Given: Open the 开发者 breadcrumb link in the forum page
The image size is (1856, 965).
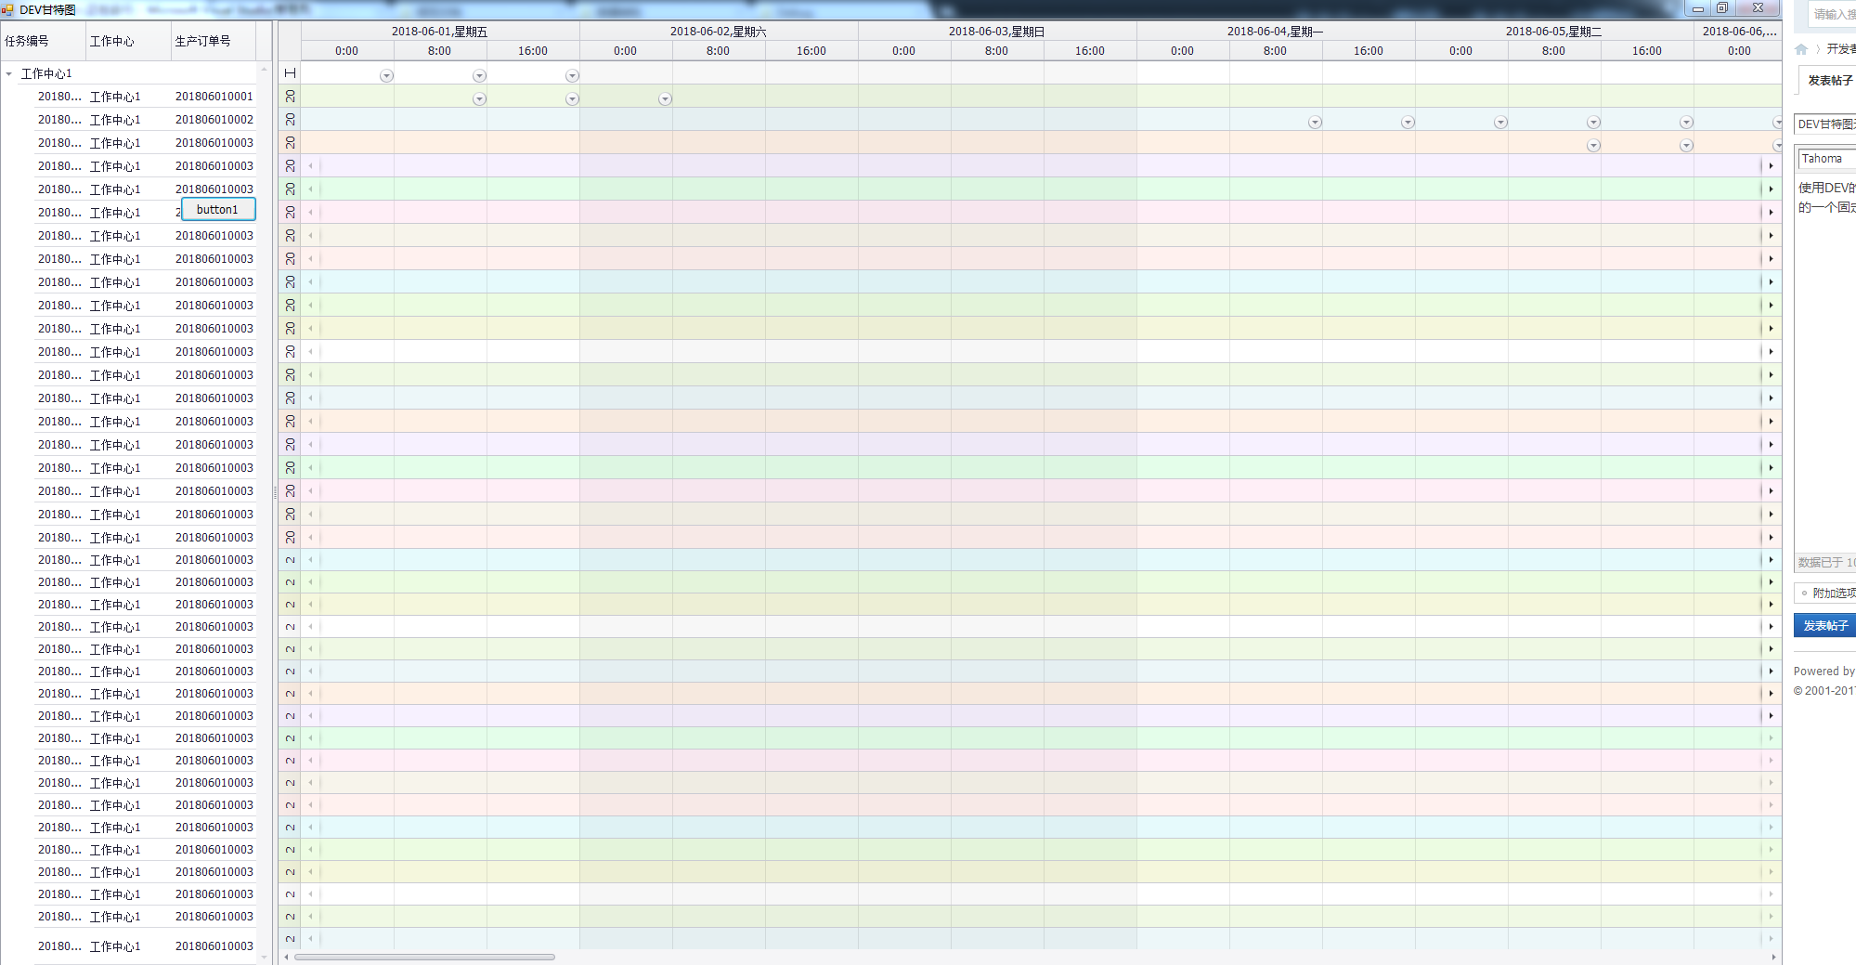Looking at the screenshot, I should [x=1841, y=49].
